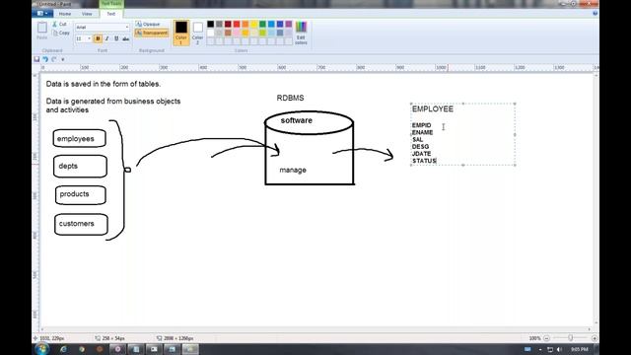Viewport: 631px width, 355px height.
Task: Pick the gray swatch in the top row
Action: (219, 24)
